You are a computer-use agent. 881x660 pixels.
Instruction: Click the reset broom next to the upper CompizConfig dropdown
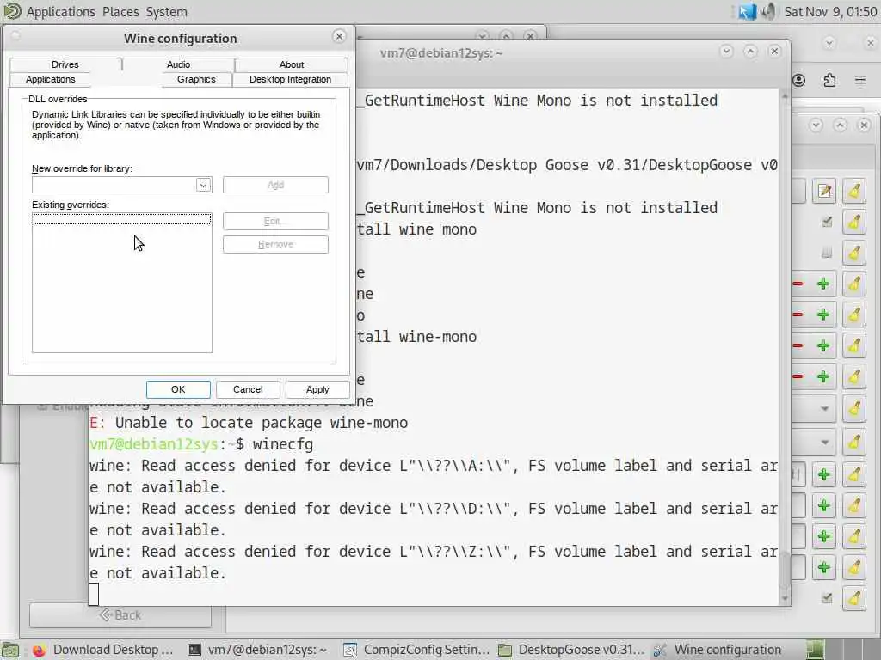pyautogui.click(x=854, y=408)
